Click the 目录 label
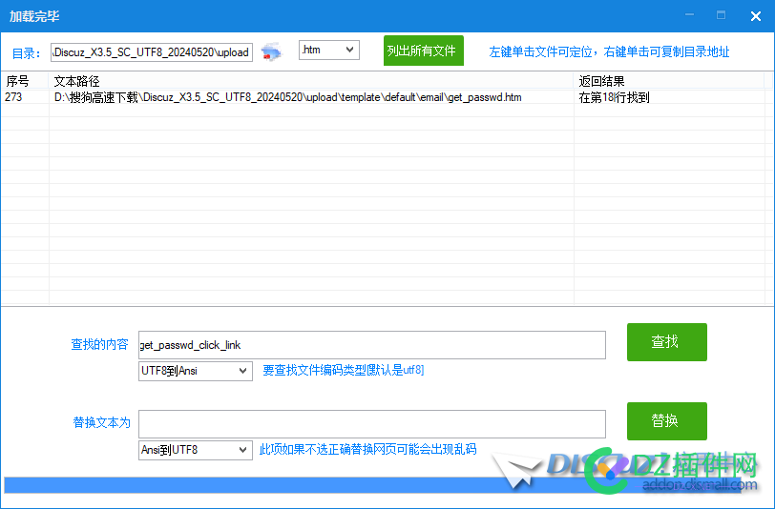Viewport: 775px width, 509px height. pos(26,53)
